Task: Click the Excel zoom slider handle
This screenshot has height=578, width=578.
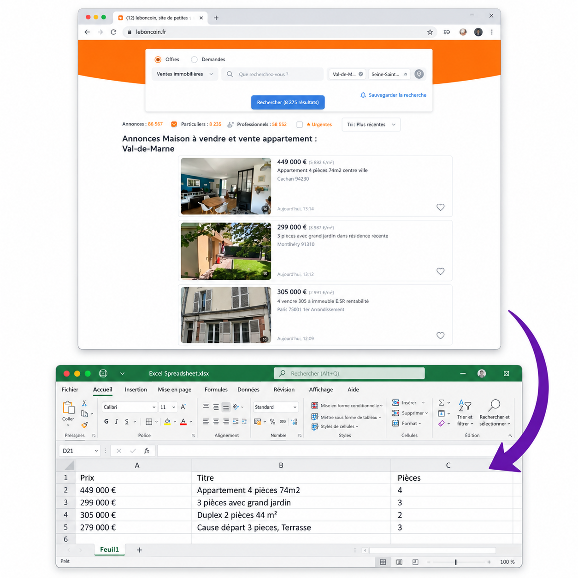Action: pos(456,562)
